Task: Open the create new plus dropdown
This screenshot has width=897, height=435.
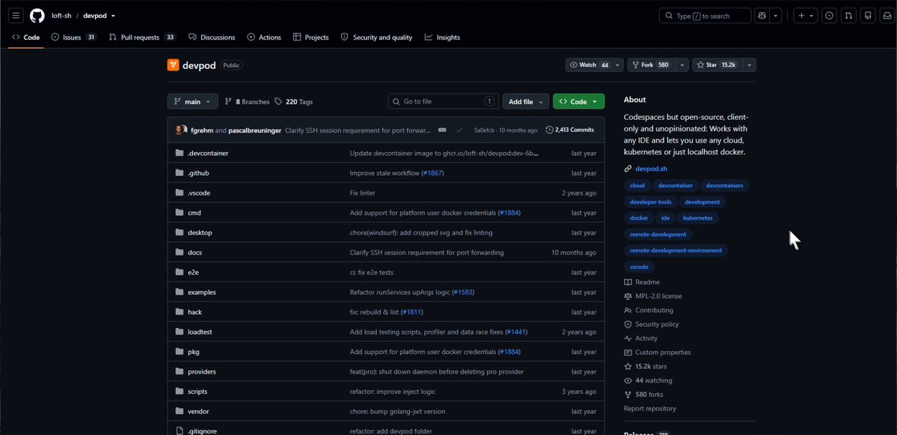Action: point(806,16)
